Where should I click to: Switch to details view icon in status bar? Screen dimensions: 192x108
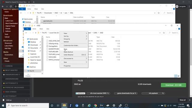tap(176, 76)
